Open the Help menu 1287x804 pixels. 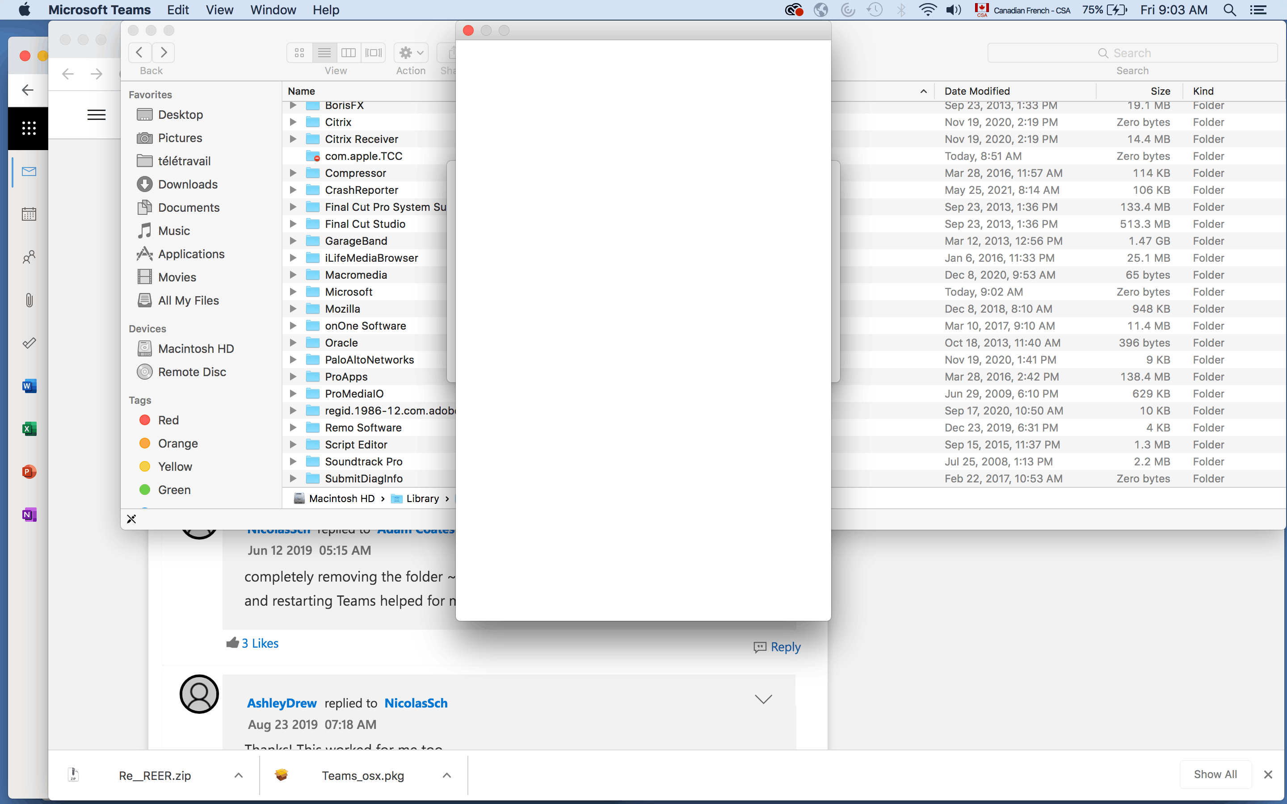(x=325, y=9)
